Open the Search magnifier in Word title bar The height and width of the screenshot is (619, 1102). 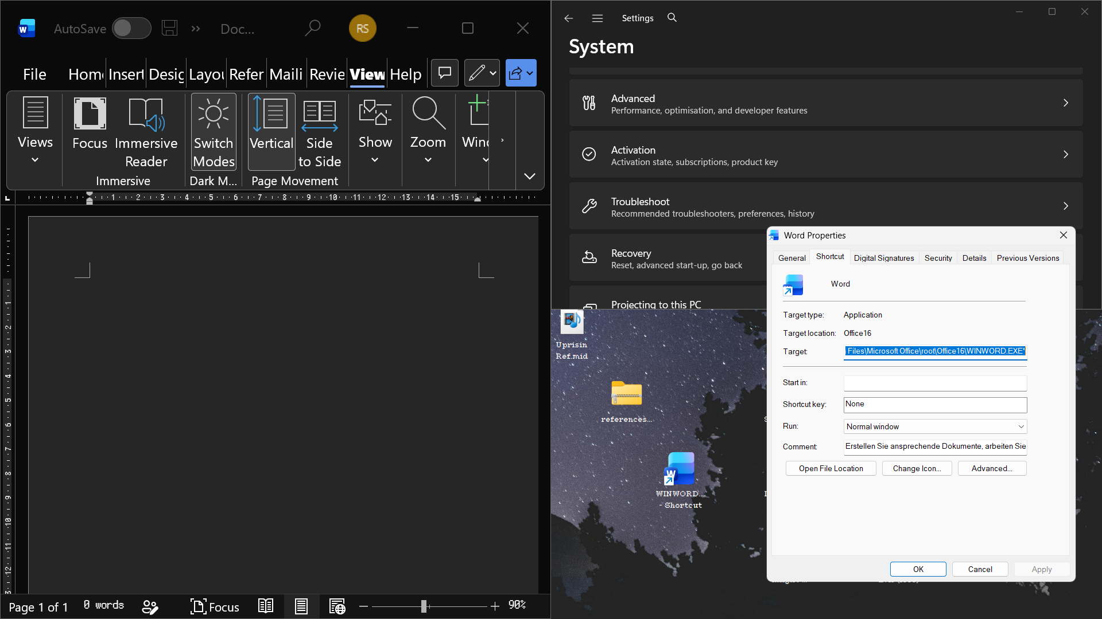pos(312,28)
